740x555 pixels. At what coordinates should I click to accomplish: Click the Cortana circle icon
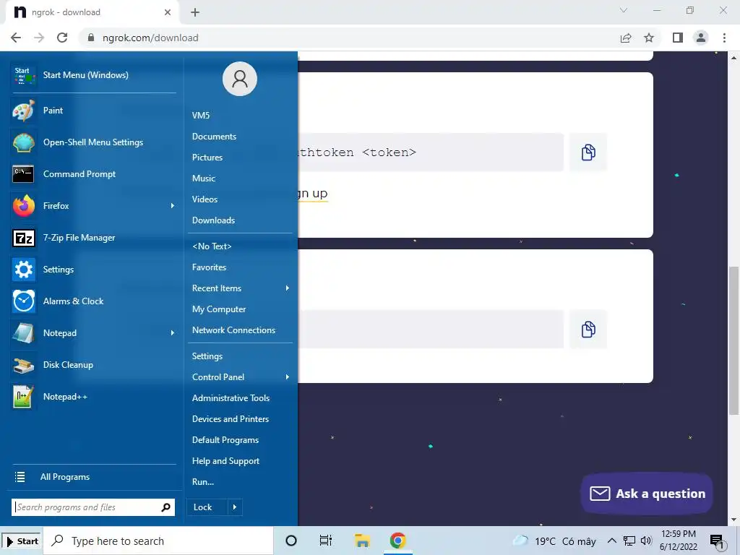[x=291, y=541]
